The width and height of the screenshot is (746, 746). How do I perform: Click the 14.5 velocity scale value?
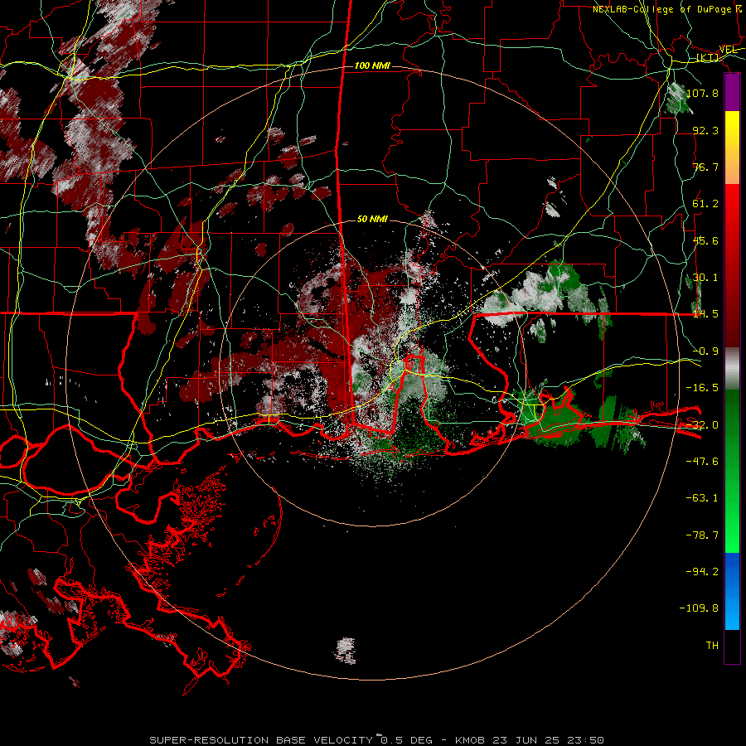(x=705, y=314)
